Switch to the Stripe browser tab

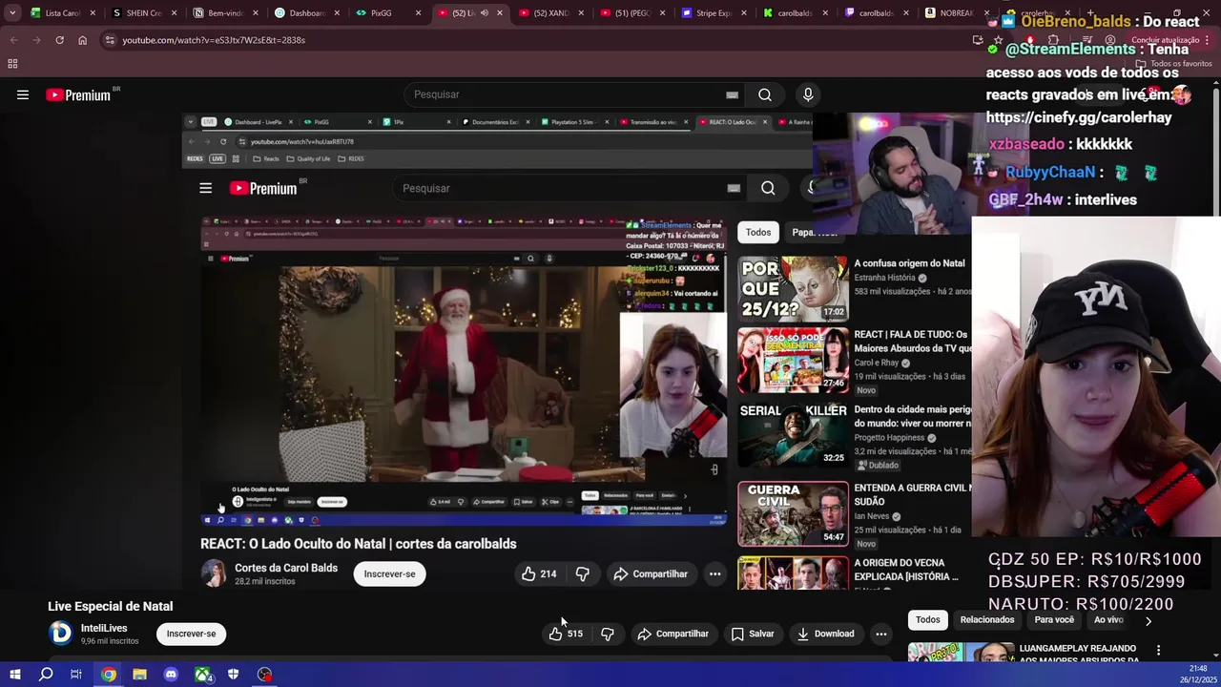coord(712,13)
